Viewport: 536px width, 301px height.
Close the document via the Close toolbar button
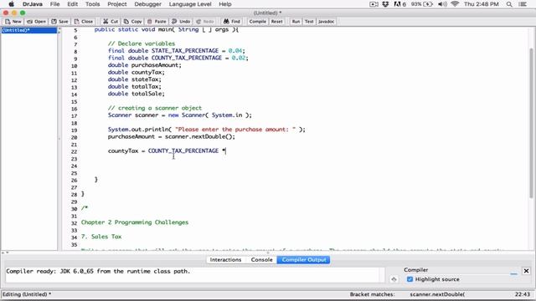click(84, 22)
